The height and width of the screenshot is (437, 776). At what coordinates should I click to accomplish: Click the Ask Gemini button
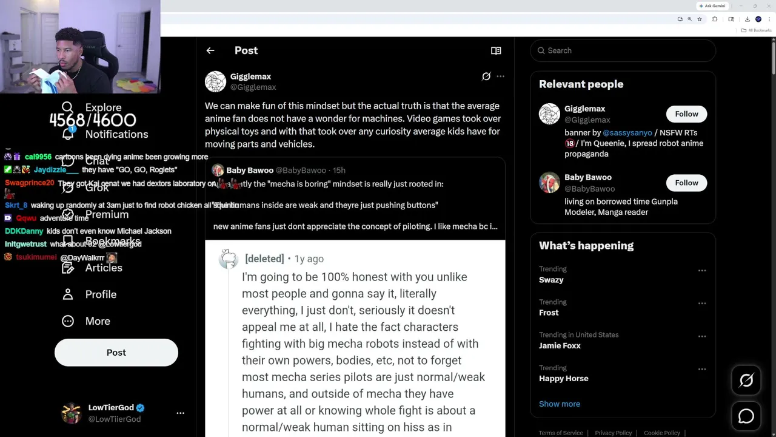coord(712,5)
